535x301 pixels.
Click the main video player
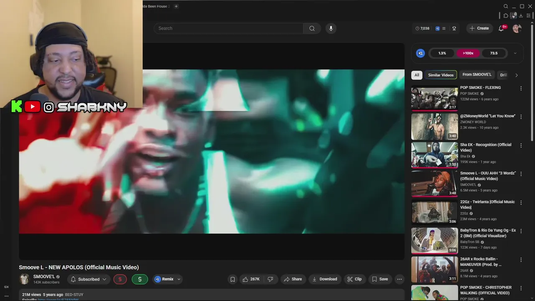(211, 151)
